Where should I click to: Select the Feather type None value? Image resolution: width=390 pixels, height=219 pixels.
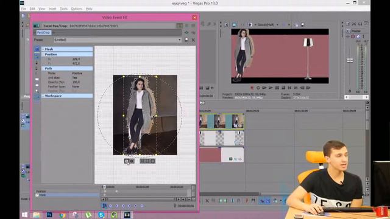coord(76,86)
